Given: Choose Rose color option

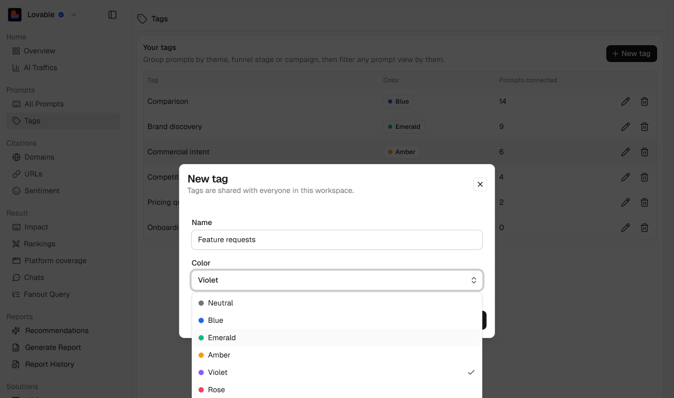Looking at the screenshot, I should [x=337, y=390].
